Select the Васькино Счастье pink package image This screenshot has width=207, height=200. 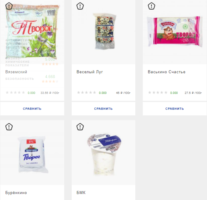pos(175,31)
